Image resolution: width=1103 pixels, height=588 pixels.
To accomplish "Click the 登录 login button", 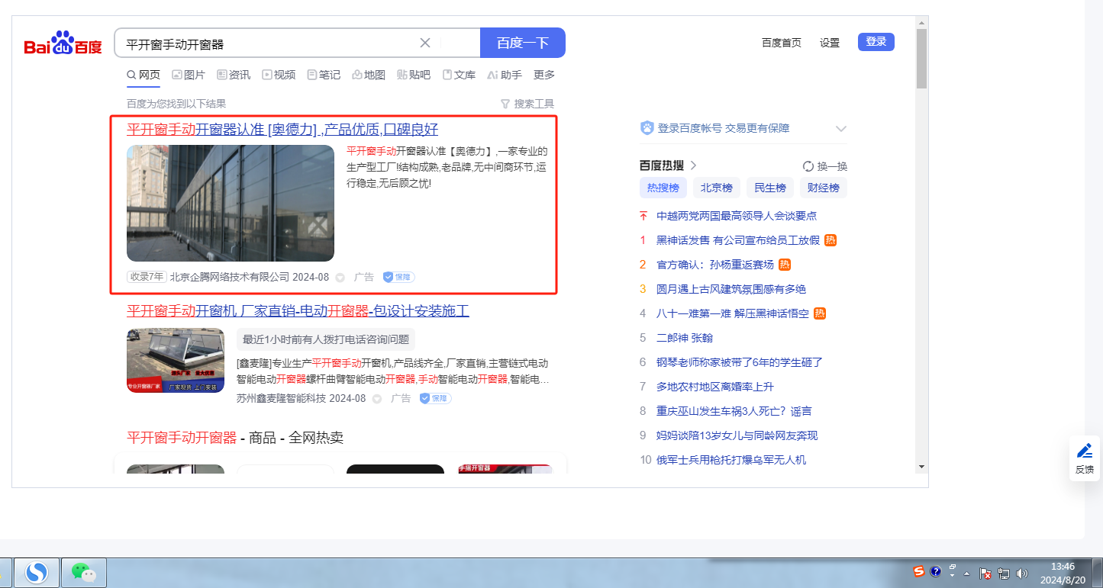I will (x=876, y=42).
